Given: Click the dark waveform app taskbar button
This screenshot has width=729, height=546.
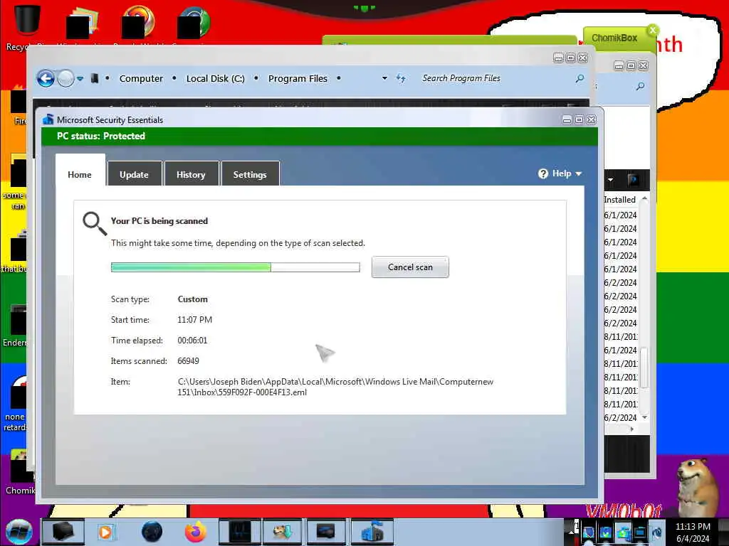Looking at the screenshot, I should click(x=239, y=532).
